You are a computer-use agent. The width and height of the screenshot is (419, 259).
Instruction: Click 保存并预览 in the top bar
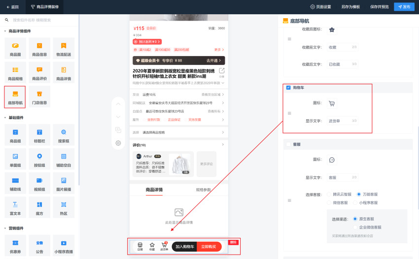click(x=379, y=7)
